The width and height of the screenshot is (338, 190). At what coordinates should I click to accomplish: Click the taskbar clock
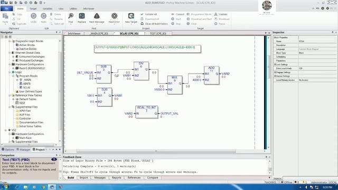(327, 187)
